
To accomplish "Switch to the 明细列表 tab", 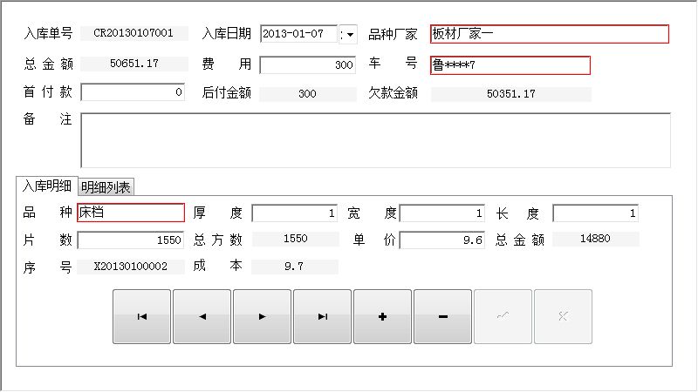I will 106,186.
